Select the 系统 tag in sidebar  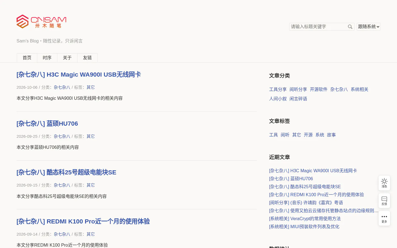(320, 135)
